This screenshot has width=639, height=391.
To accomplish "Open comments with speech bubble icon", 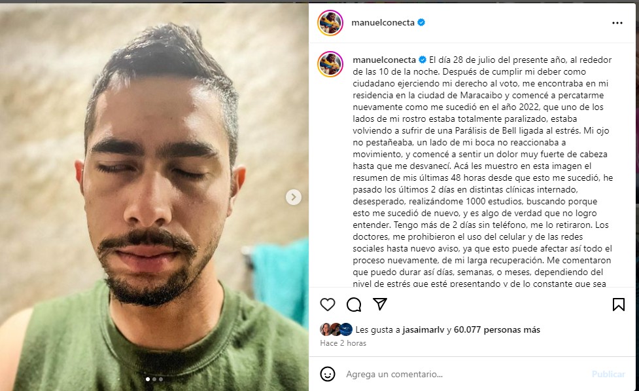I will coord(354,305).
